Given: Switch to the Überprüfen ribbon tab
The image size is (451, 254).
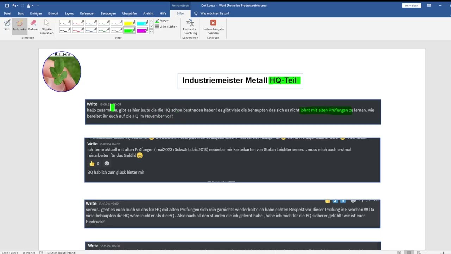Looking at the screenshot, I should click(129, 13).
